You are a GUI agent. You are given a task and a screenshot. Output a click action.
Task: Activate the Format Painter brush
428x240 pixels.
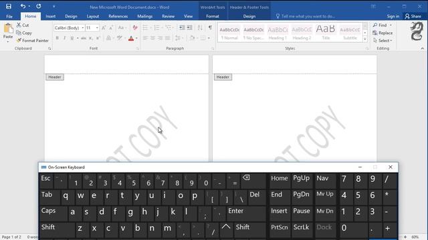coord(19,40)
